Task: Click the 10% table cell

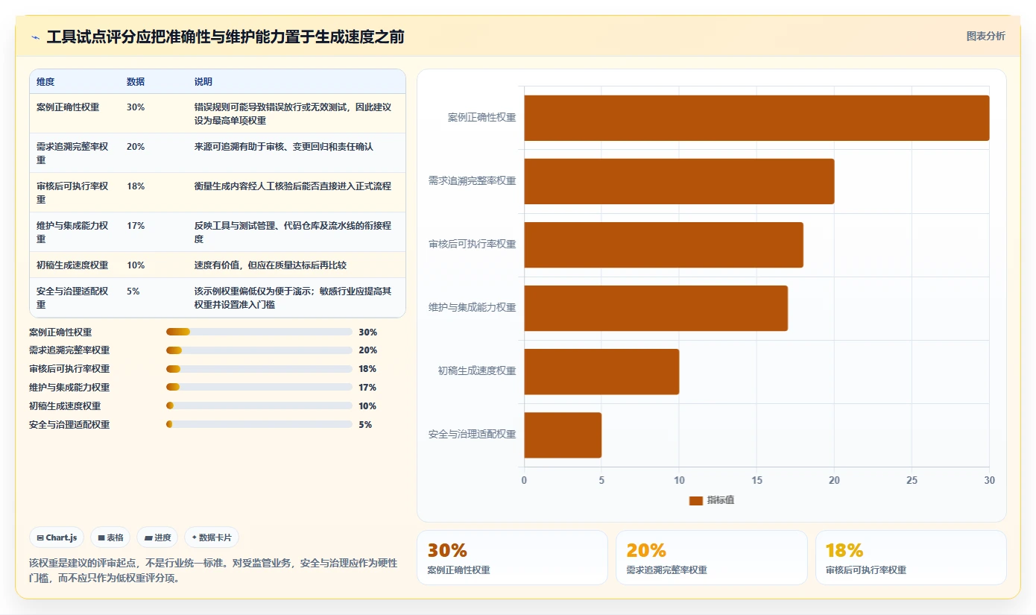Action: [136, 265]
